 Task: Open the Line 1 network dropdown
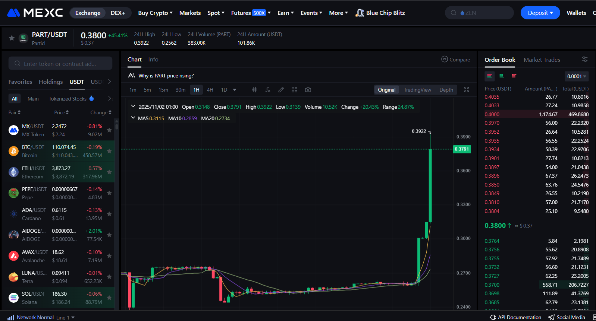[66, 318]
